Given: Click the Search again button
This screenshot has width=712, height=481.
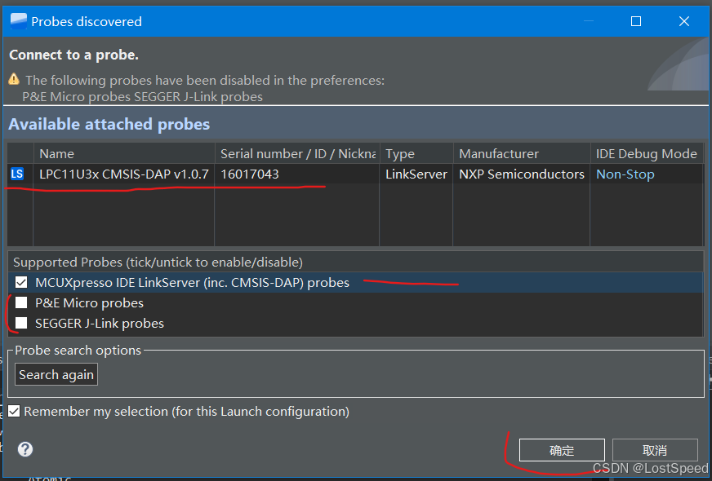Looking at the screenshot, I should [x=56, y=375].
